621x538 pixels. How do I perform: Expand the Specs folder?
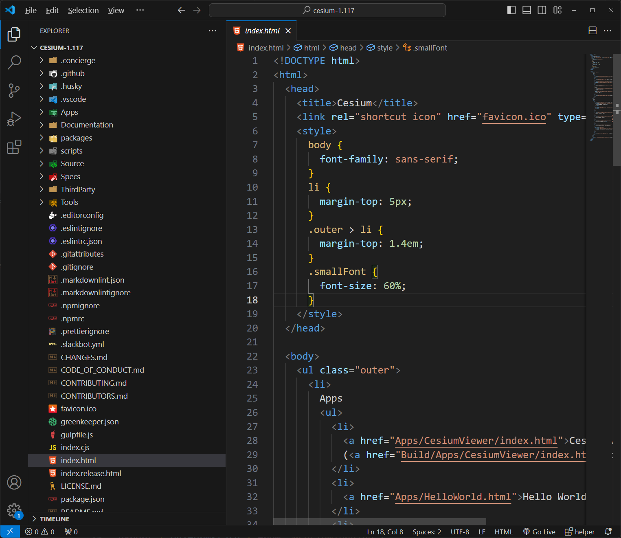tap(127, 176)
